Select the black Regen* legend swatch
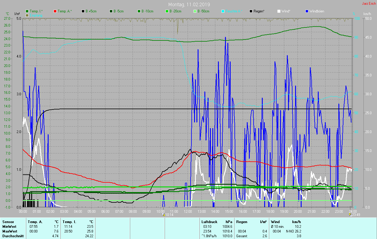 click(251, 11)
